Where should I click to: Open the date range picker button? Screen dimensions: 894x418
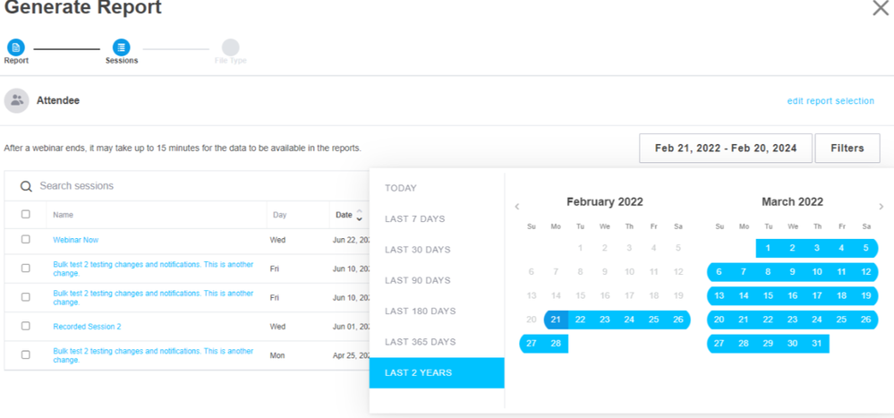point(725,148)
